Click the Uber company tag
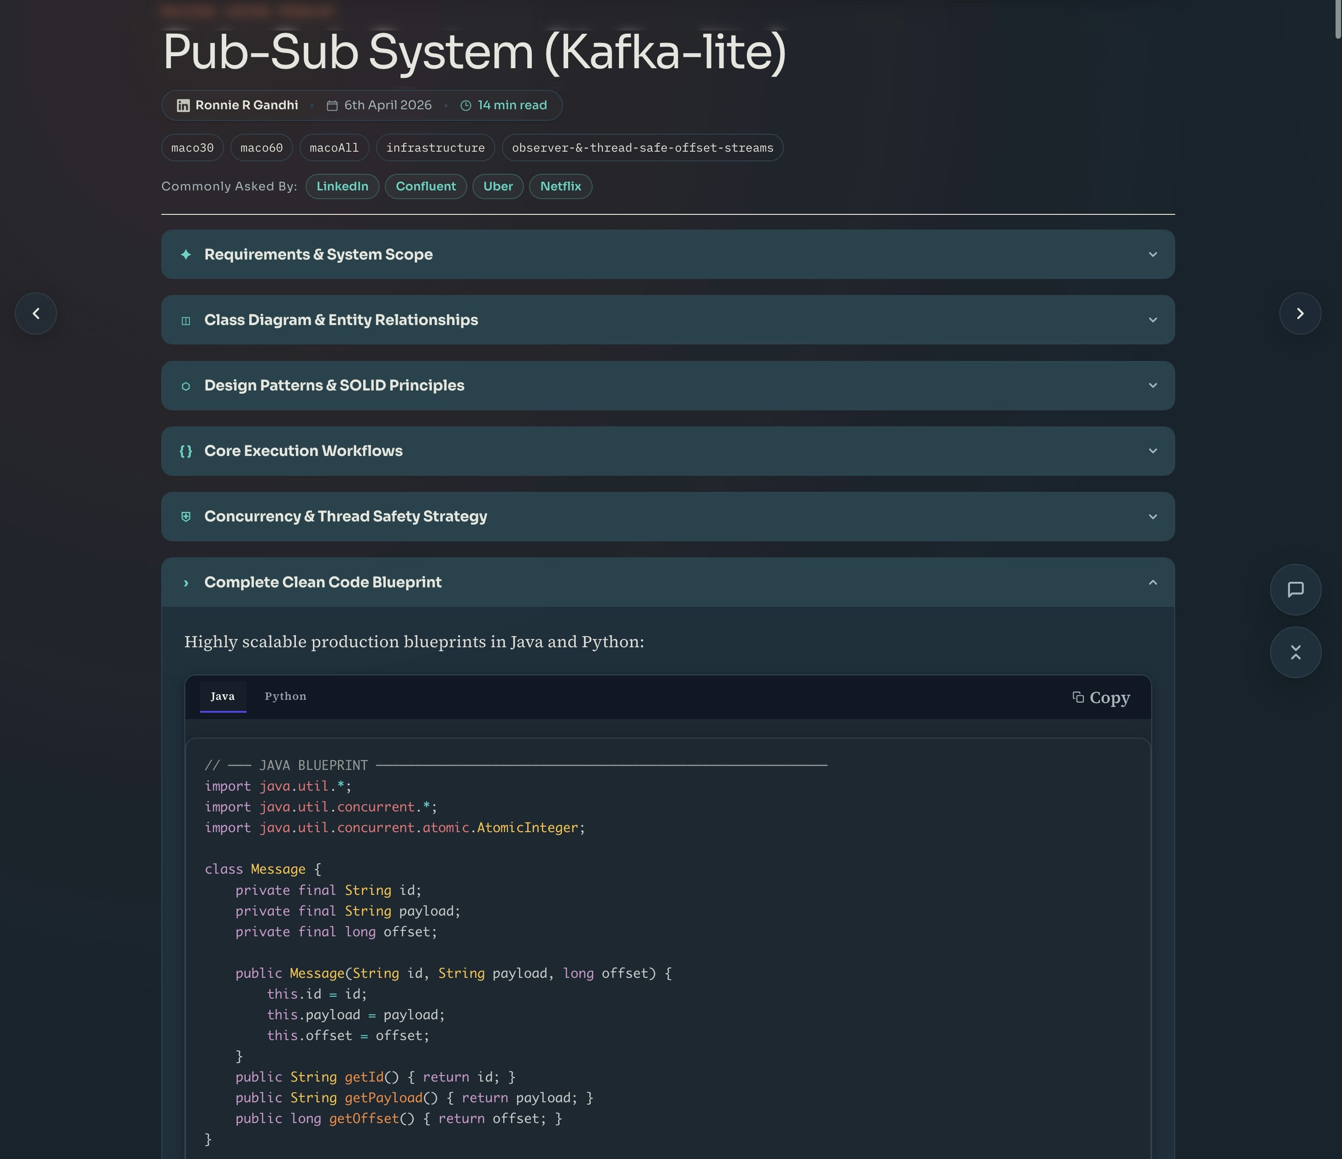1342x1159 pixels. (x=498, y=187)
